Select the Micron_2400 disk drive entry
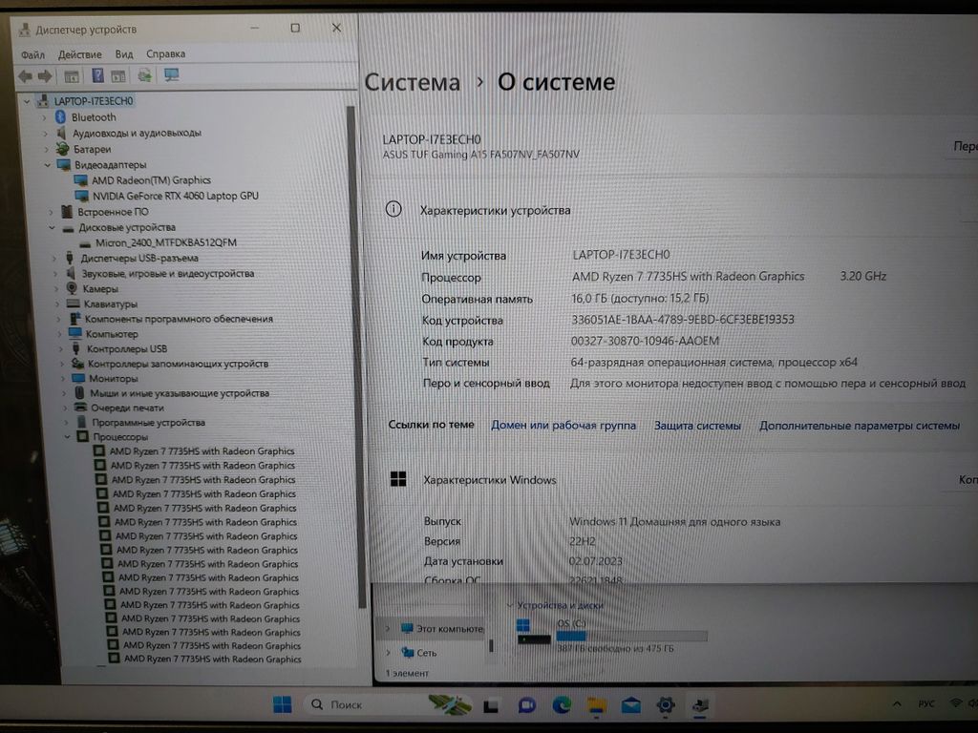 [x=165, y=242]
